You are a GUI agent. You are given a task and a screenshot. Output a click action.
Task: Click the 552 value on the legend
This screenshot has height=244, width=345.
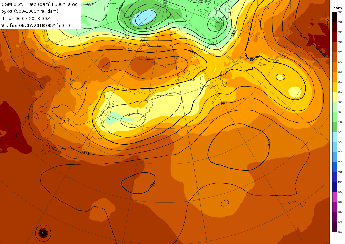pyautogui.click(x=340, y=92)
